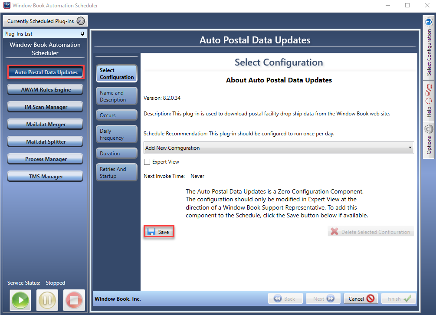Screen dimensions: 436x315
Task: Stop the service with red stop button
Action: click(x=74, y=300)
